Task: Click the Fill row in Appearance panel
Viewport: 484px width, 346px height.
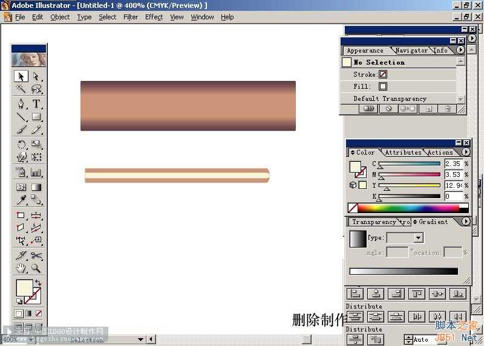Action: click(399, 86)
